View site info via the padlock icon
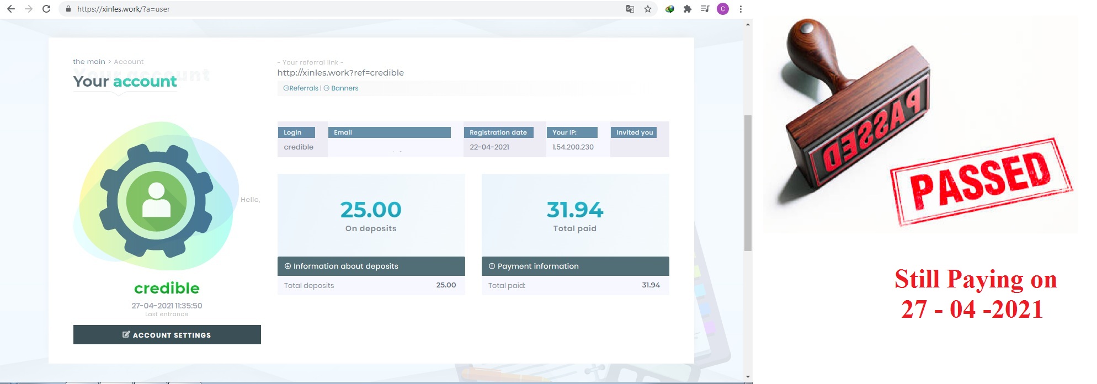This screenshot has height=384, width=1097. (x=68, y=9)
